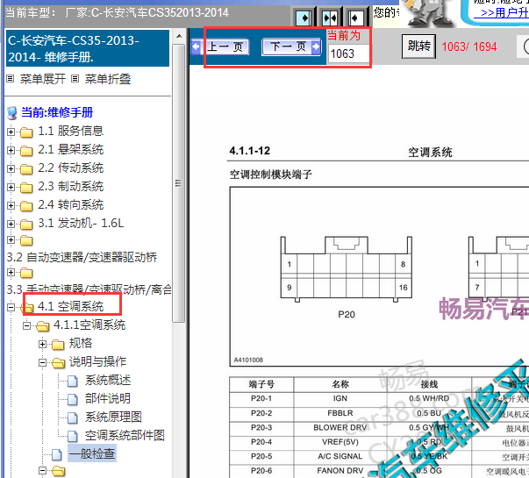Viewport: 529px width, 478px height.
Task: Click page icon beside 部件说明
Action: [x=73, y=400]
